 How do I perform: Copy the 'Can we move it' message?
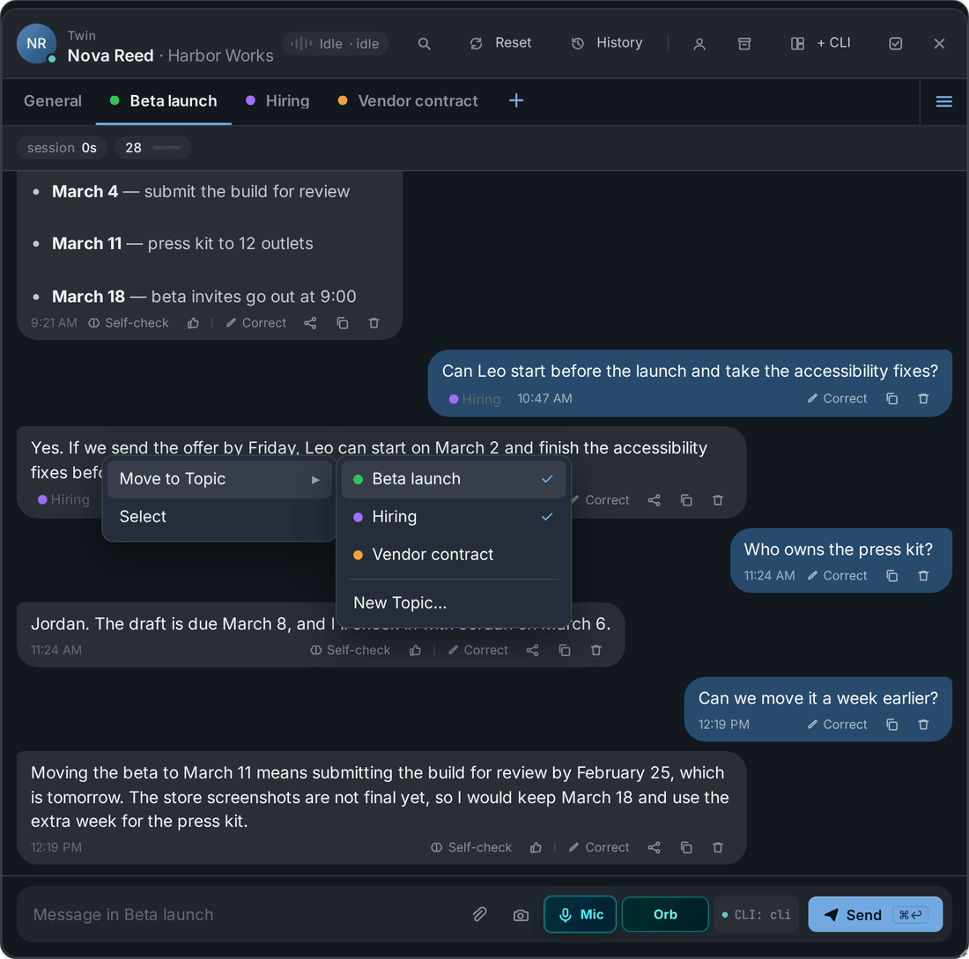891,725
